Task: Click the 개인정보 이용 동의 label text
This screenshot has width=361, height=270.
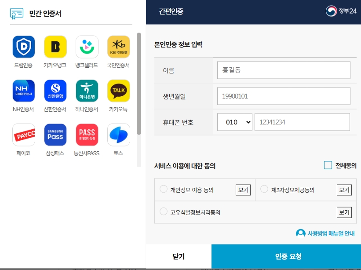Action: click(x=192, y=190)
